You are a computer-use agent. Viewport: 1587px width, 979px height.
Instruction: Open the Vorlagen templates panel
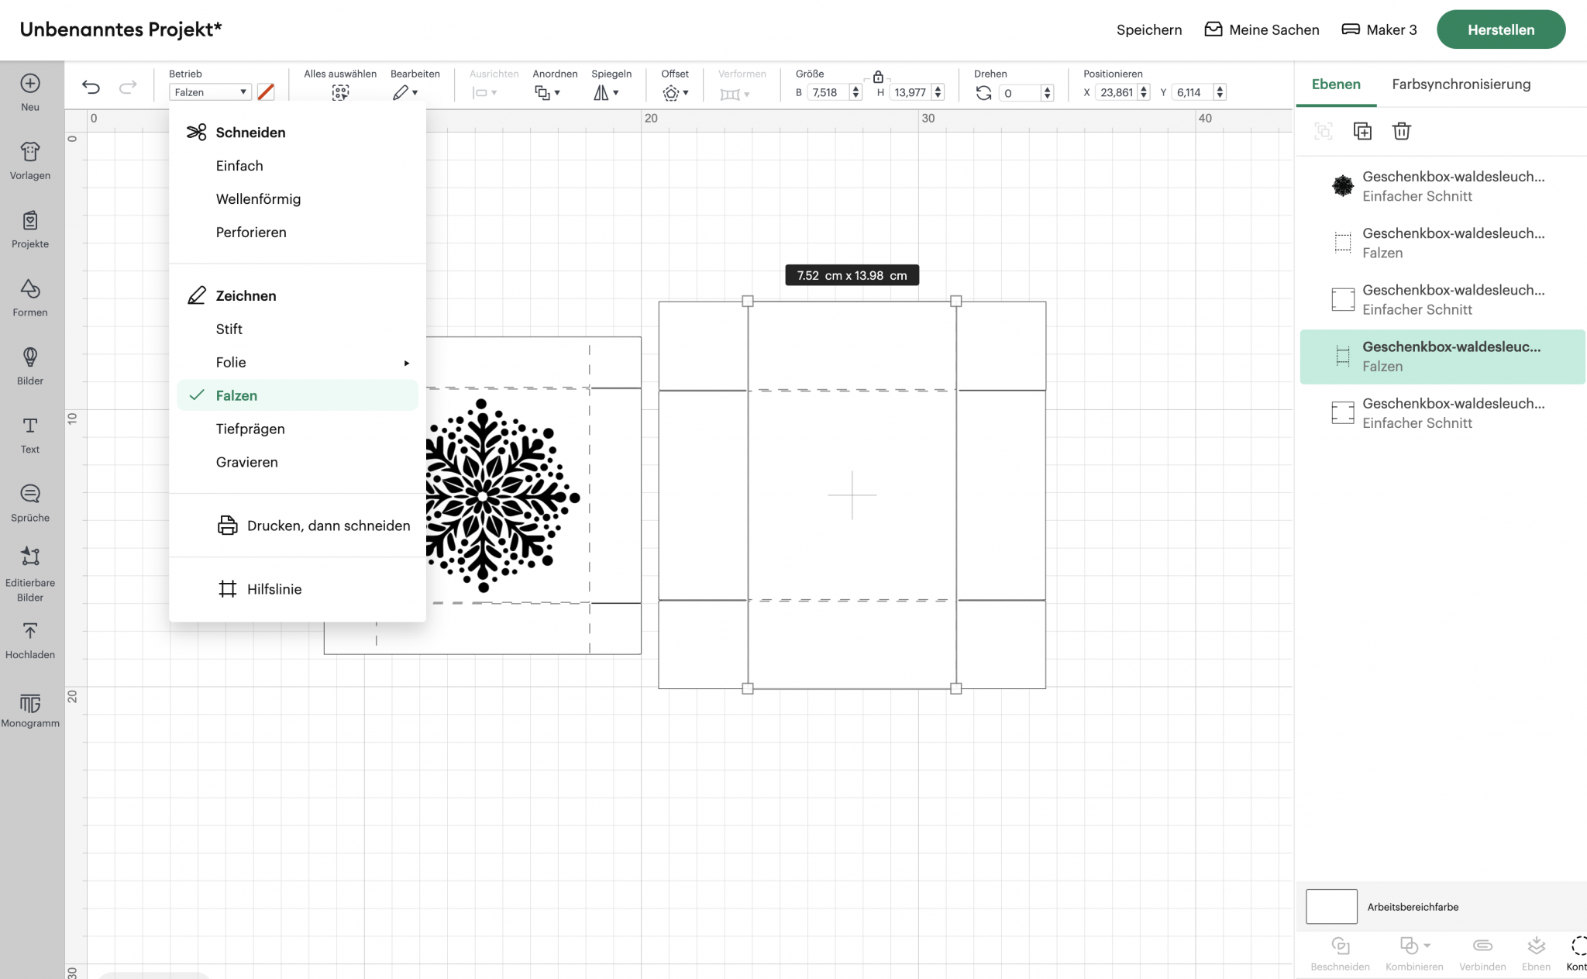click(30, 160)
